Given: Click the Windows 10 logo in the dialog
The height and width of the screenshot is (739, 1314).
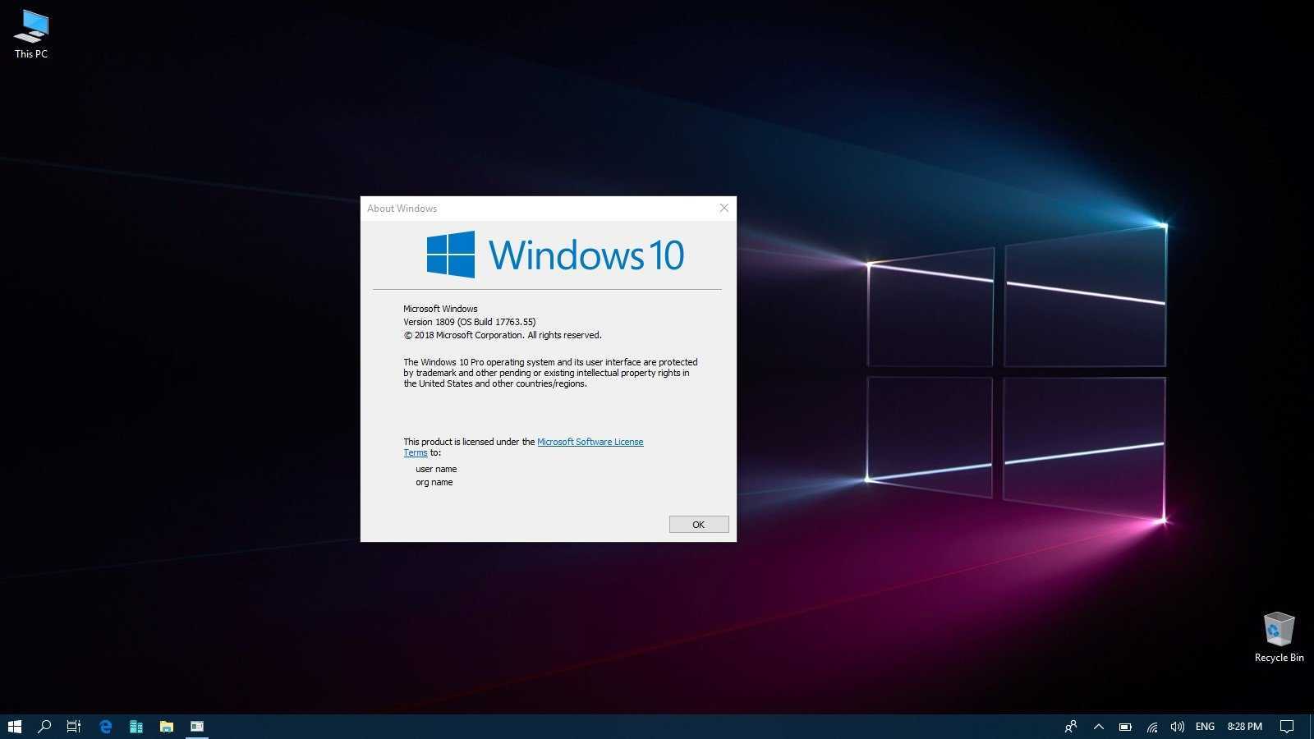Looking at the screenshot, I should pyautogui.click(x=555, y=255).
